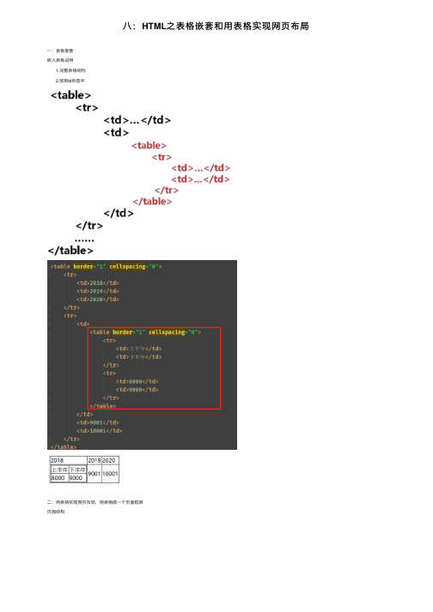Click the red </table> closing tag in diagram
The width and height of the screenshot is (433, 612).
(x=152, y=202)
